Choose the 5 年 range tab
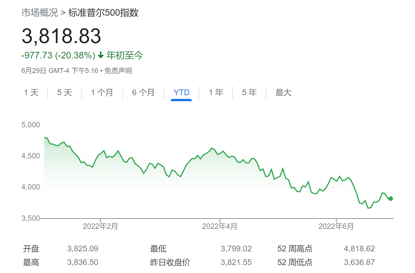Viewport: 415px width, 273px height. pos(249,93)
